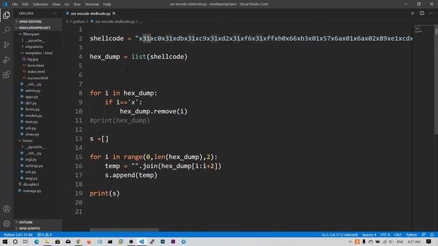Open the Terminal menu
This screenshot has width=438, height=246.
point(92,4)
